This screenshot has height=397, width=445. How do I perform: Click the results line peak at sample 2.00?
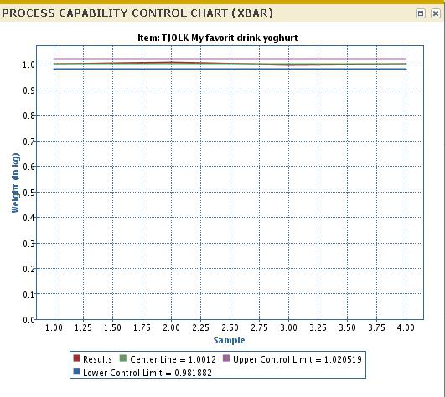[171, 62]
